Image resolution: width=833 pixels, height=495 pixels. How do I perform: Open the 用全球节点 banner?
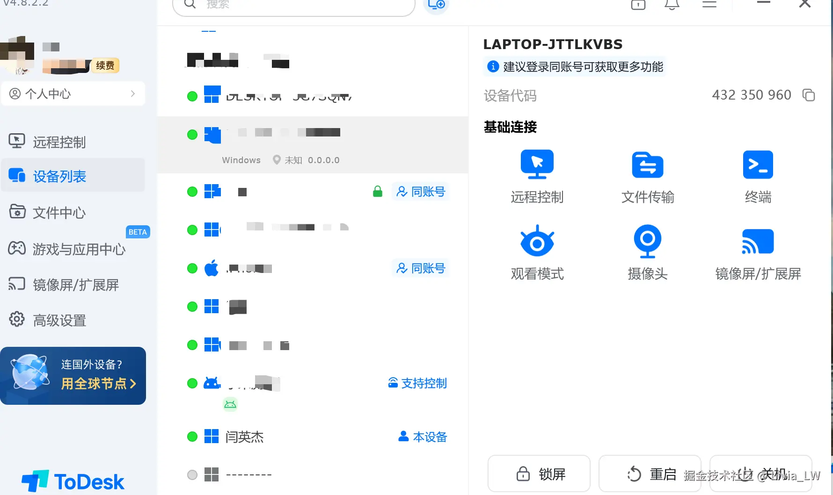[73, 376]
